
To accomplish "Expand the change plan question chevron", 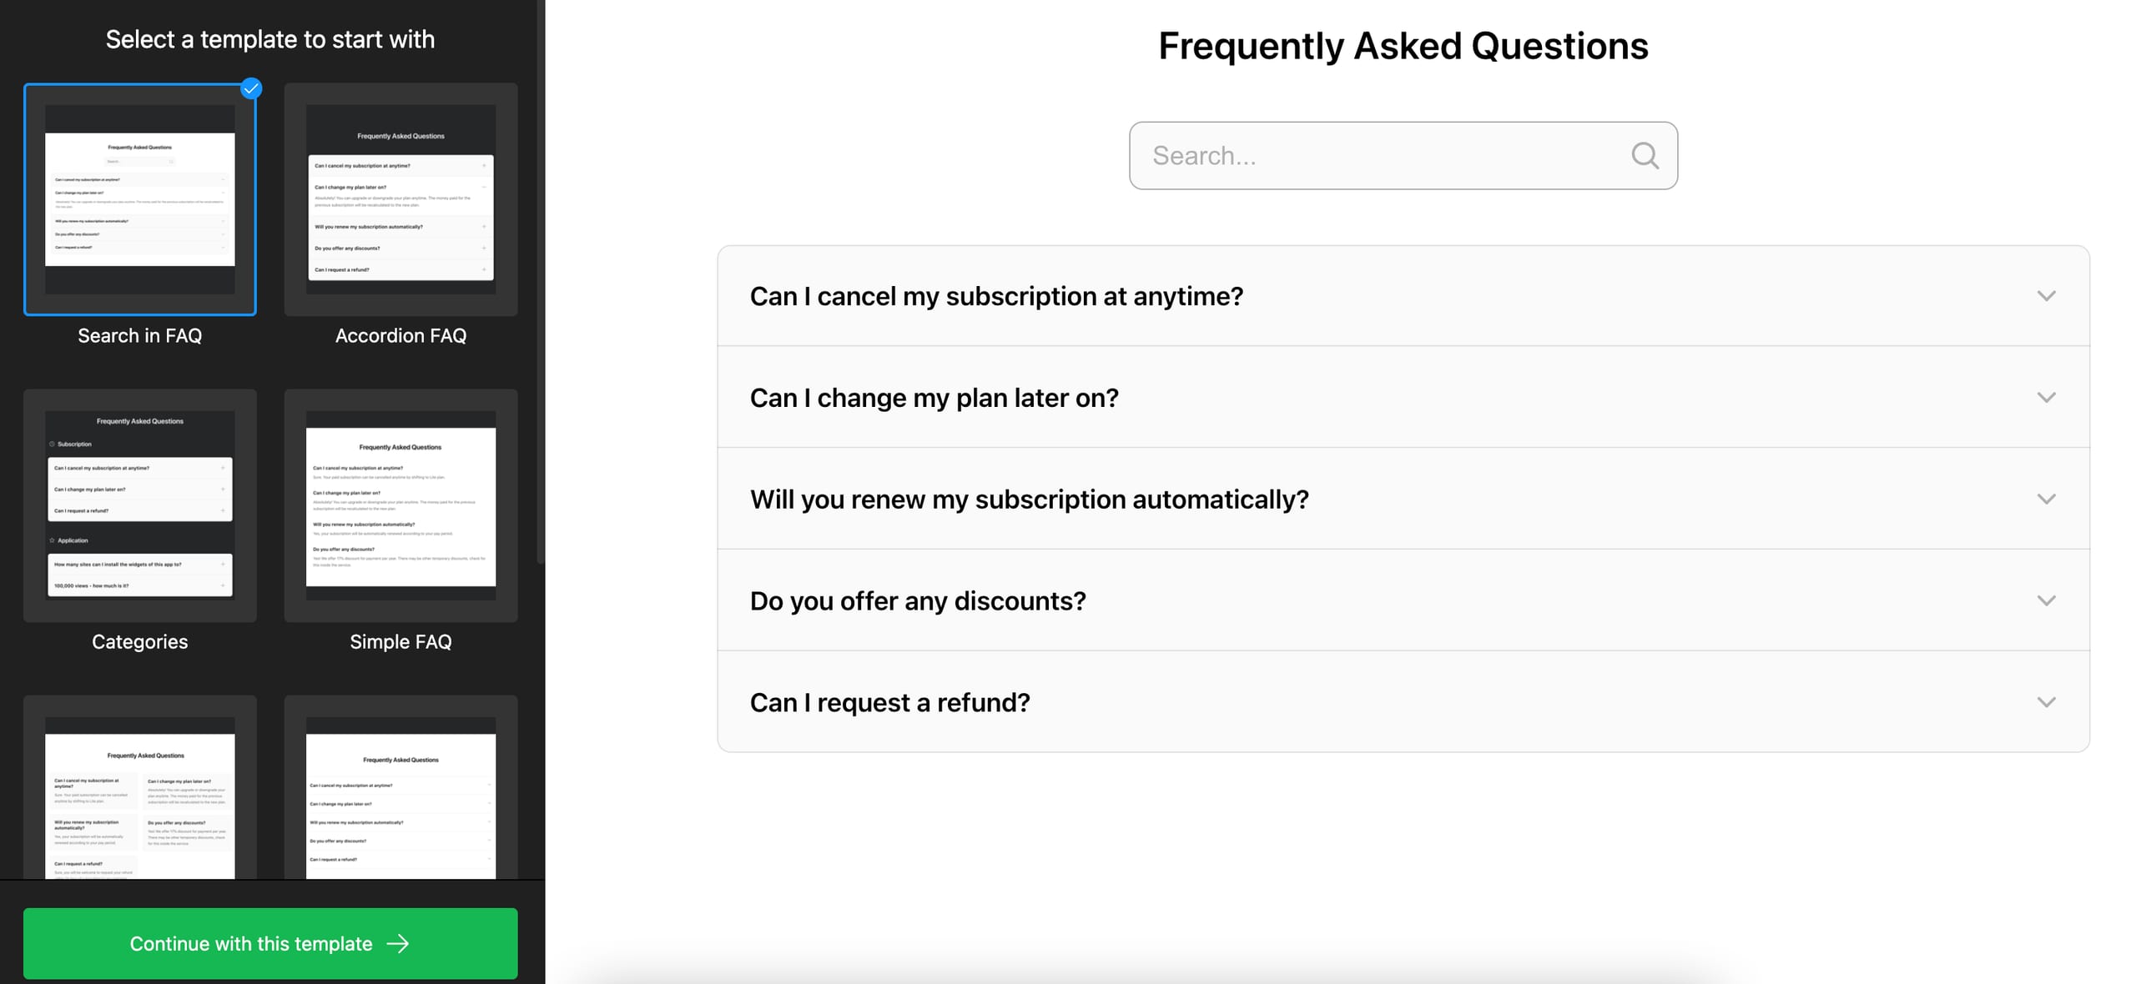I will pyautogui.click(x=2046, y=398).
